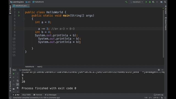Click output value 9 in console
Image resolution: width=176 pixels, height=99 pixels.
pos(23,75)
